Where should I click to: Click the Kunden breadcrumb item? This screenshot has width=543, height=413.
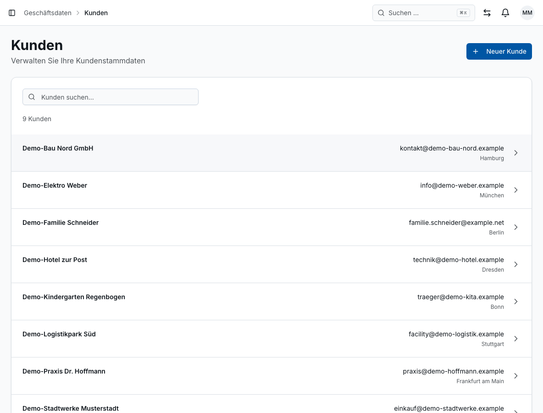[x=96, y=13]
